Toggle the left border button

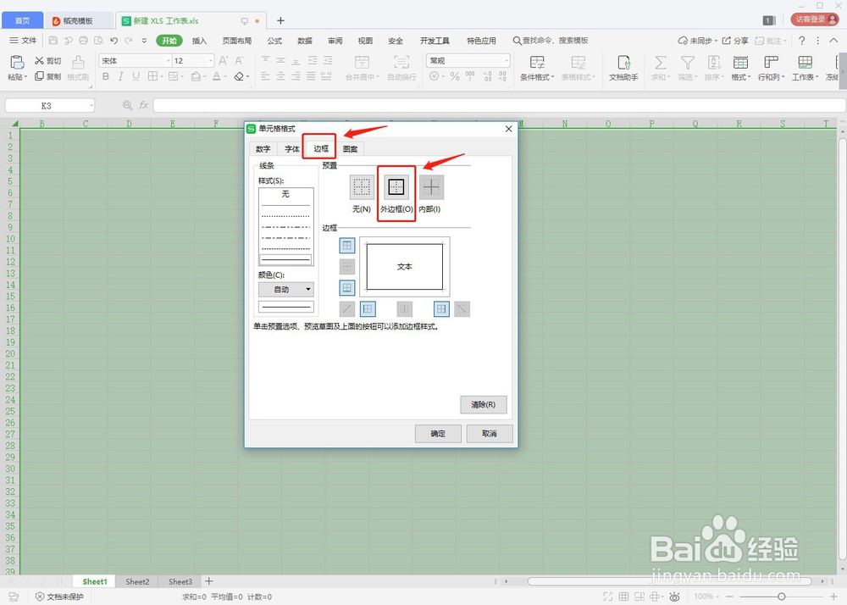tap(368, 309)
